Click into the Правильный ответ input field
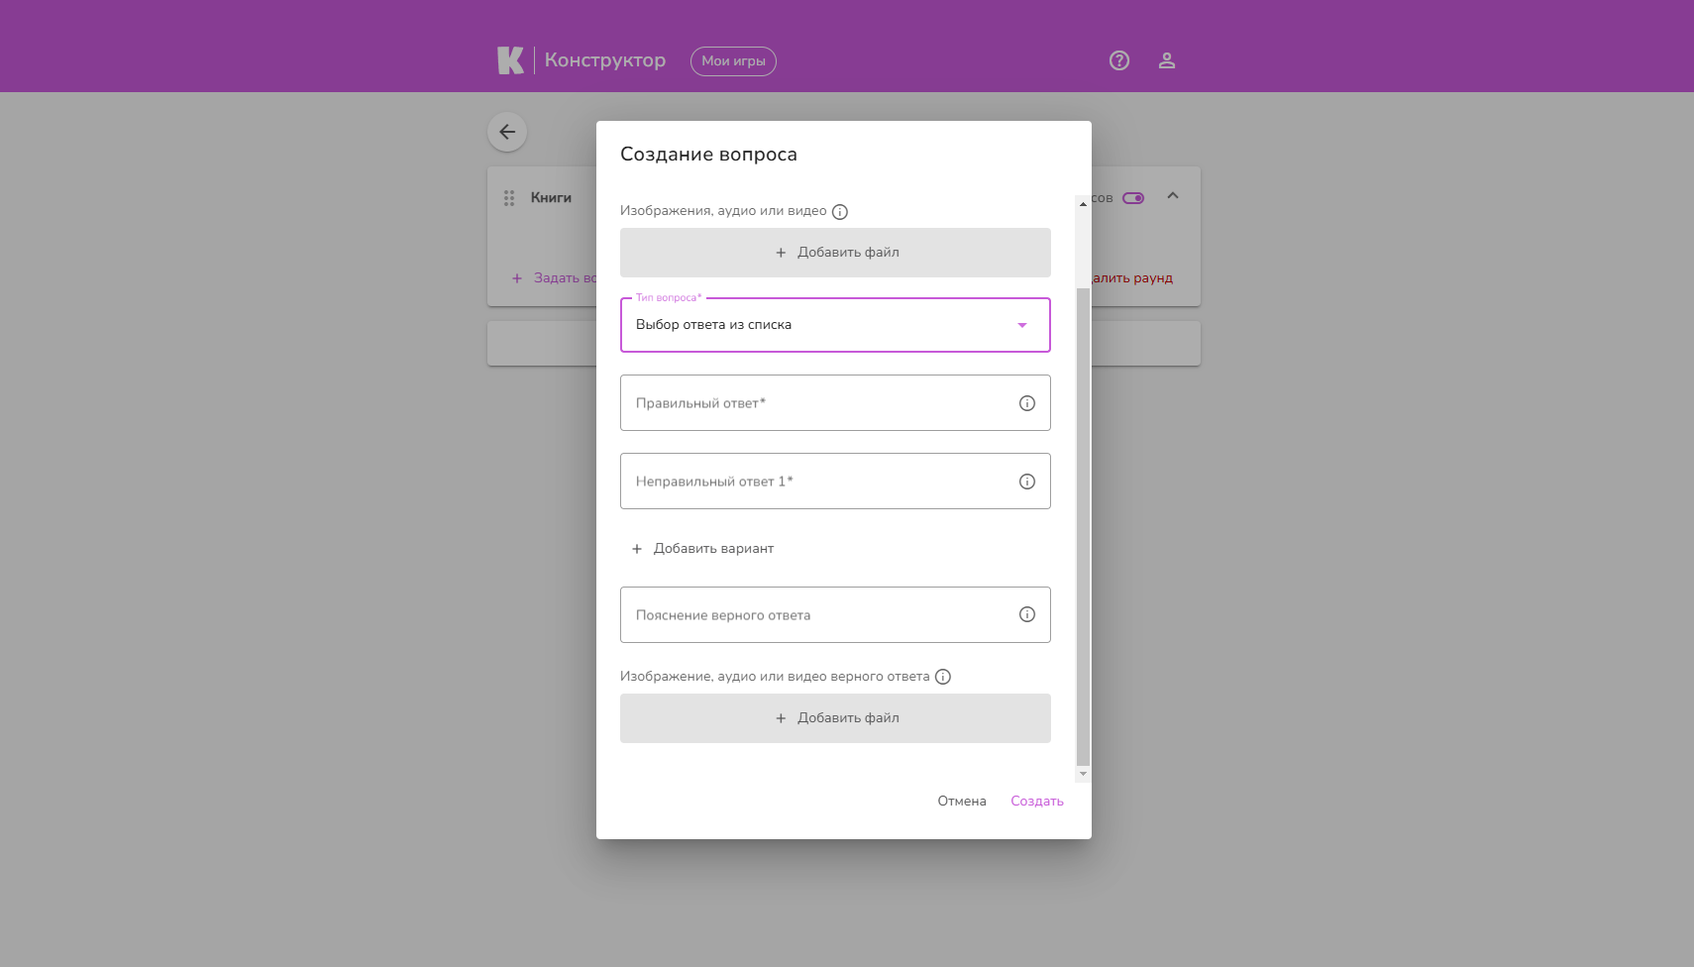Screen dimensions: 1694x967 pyautogui.click(x=817, y=403)
